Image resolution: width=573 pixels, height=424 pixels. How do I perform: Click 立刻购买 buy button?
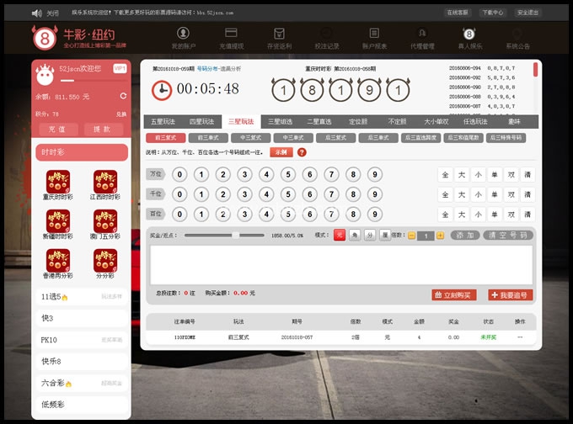coord(454,294)
